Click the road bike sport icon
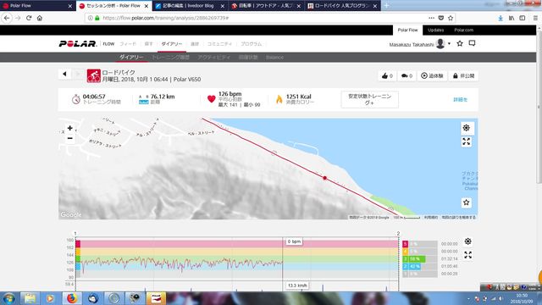542x305 pixels. pyautogui.click(x=94, y=75)
